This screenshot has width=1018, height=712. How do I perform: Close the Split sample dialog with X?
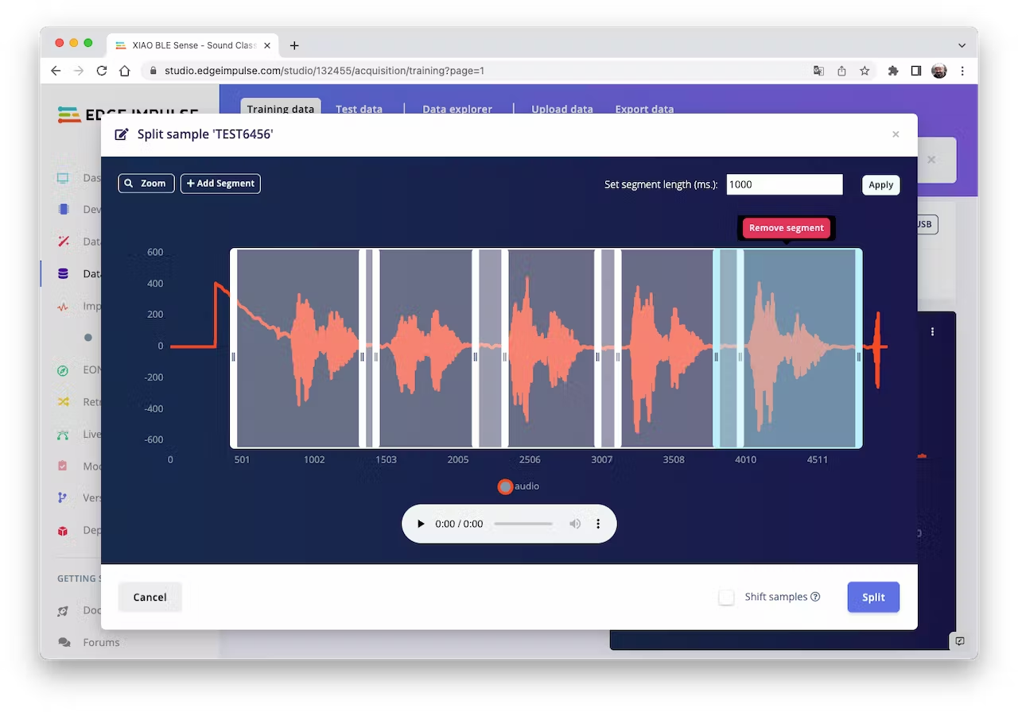coord(896,134)
